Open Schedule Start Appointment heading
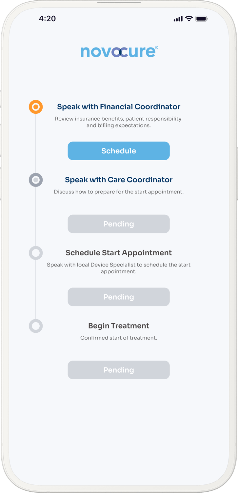This screenshot has height=493, width=238. click(x=119, y=253)
